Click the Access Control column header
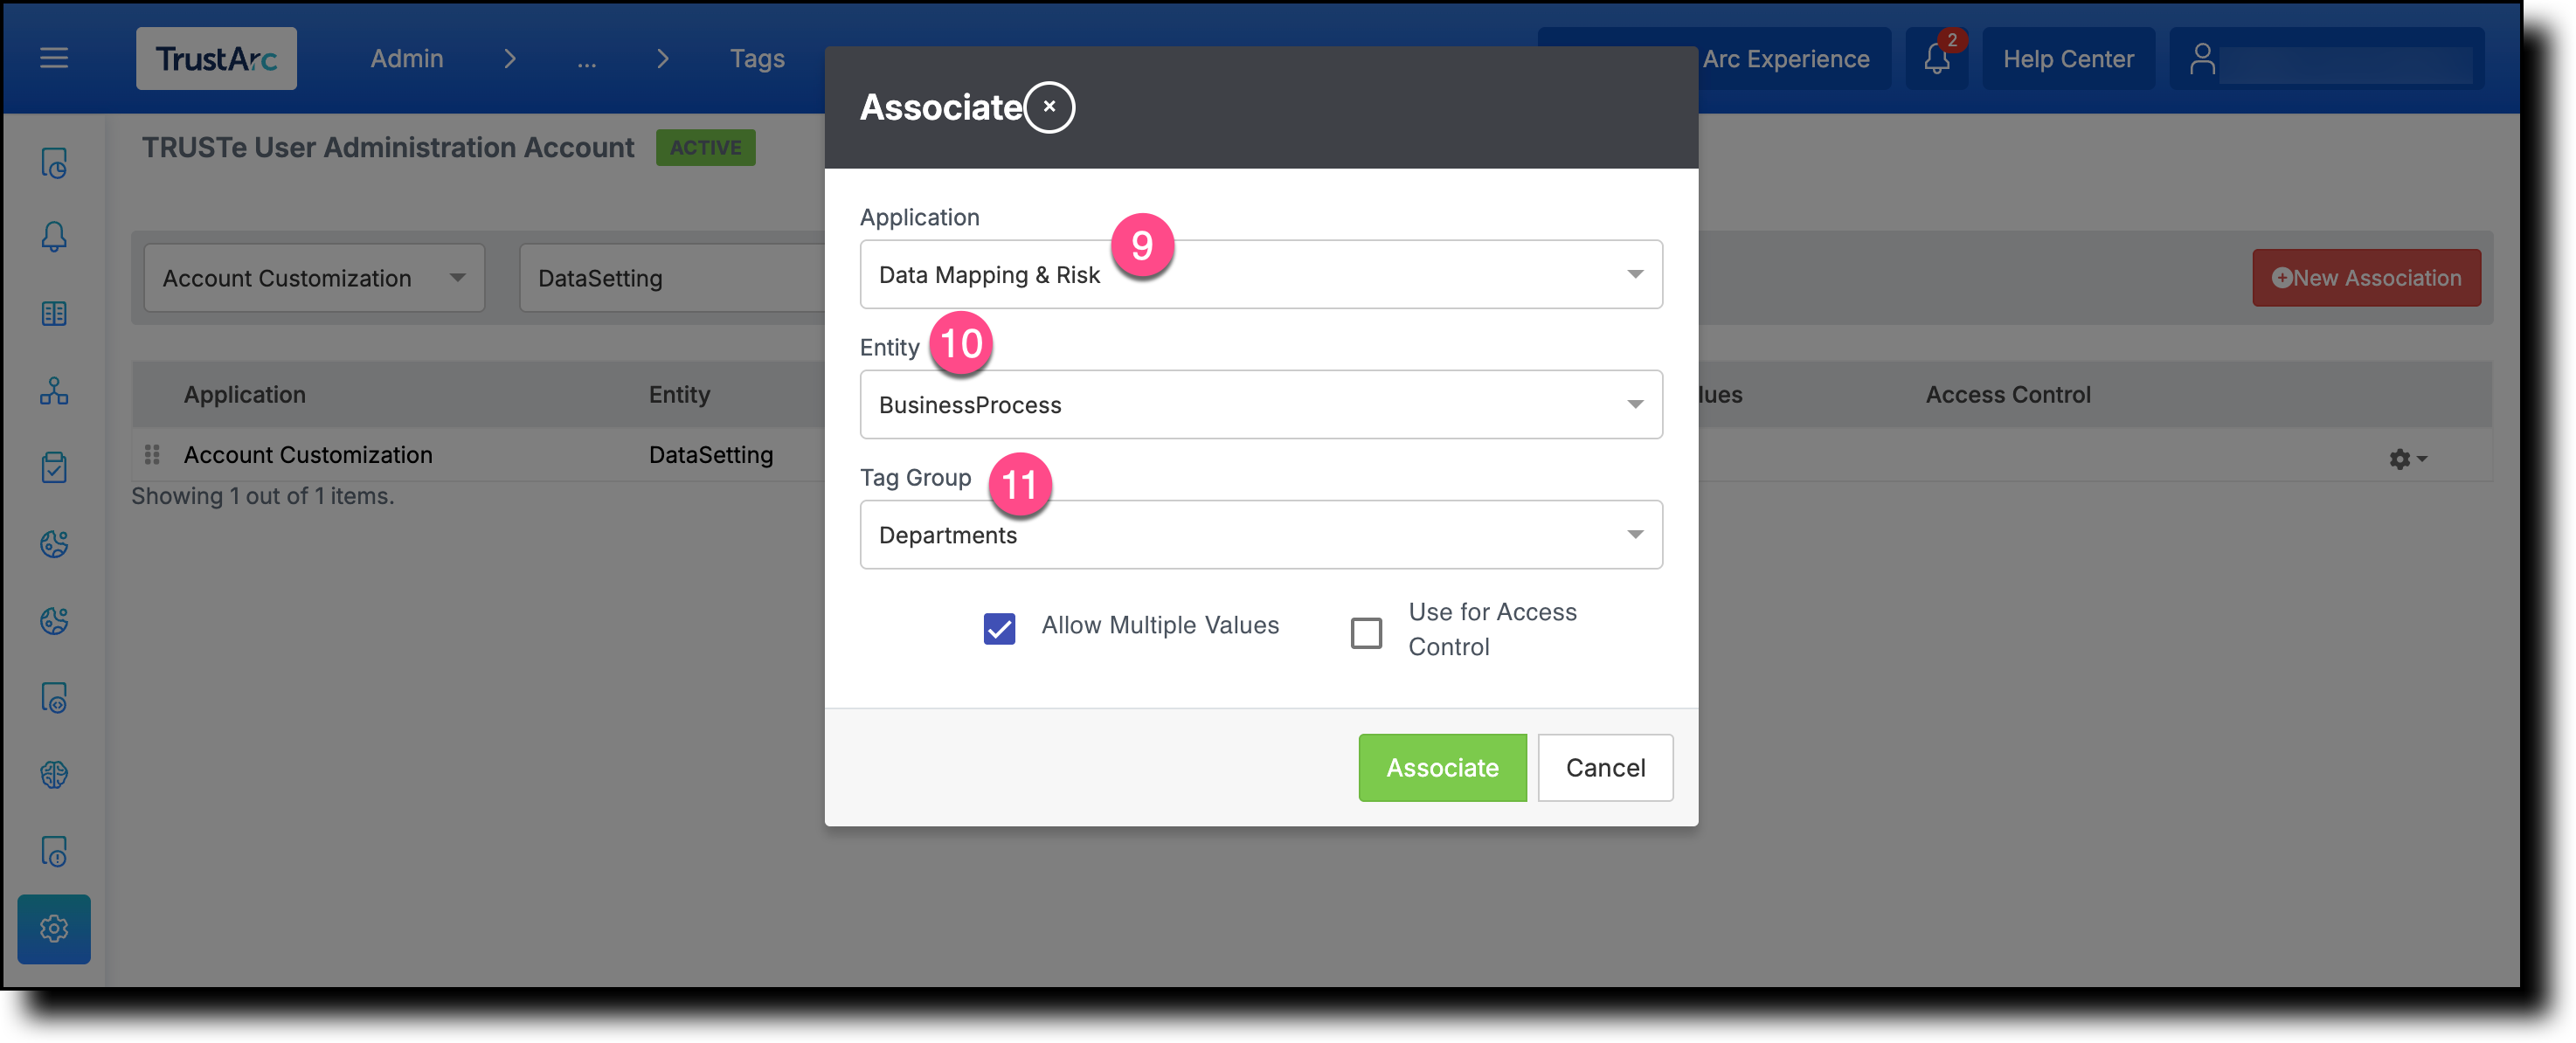This screenshot has height=1043, width=2576. tap(2008, 394)
